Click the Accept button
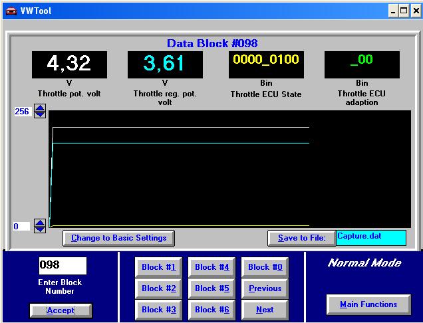Image resolution: width=423 pixels, height=323 pixels. click(61, 310)
